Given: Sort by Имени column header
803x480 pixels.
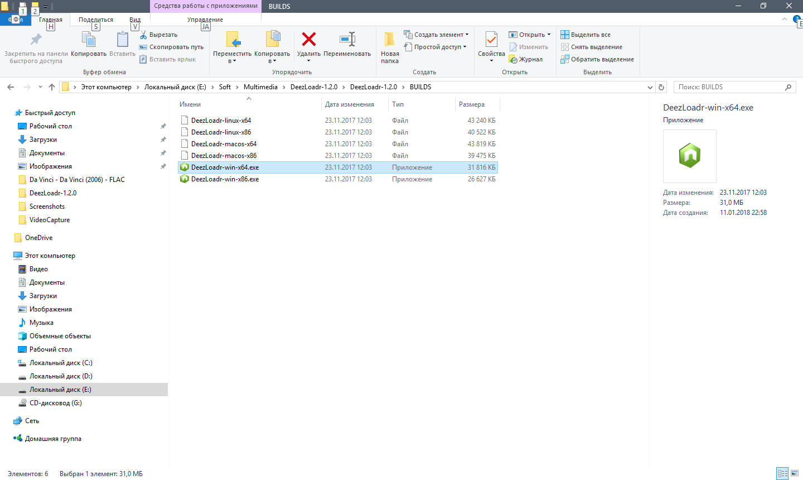Looking at the screenshot, I should pos(190,104).
